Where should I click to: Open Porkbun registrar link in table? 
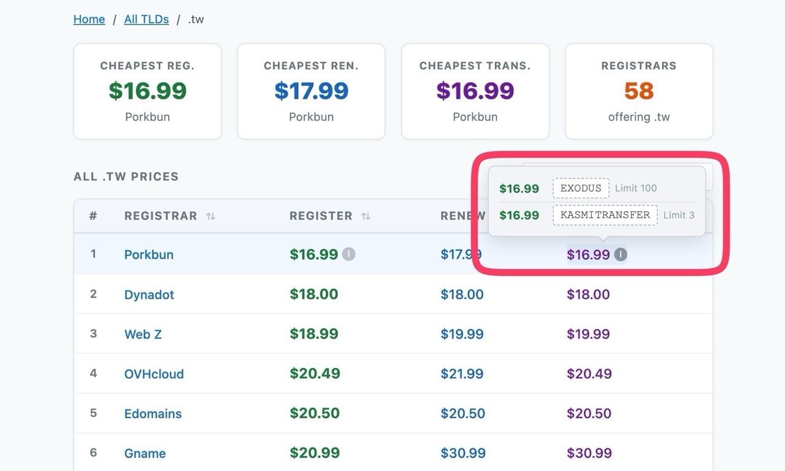(x=148, y=255)
